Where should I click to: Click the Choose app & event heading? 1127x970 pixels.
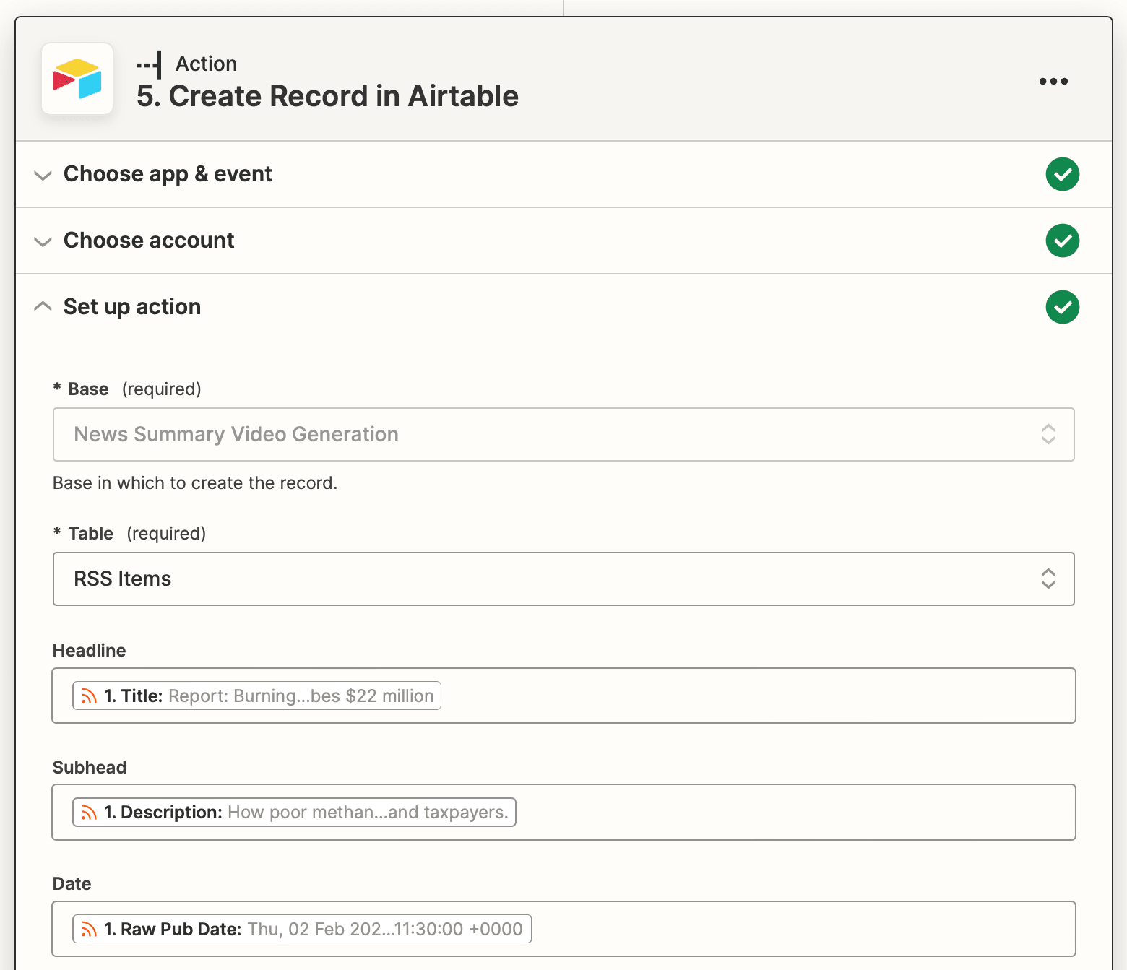pyautogui.click(x=168, y=174)
